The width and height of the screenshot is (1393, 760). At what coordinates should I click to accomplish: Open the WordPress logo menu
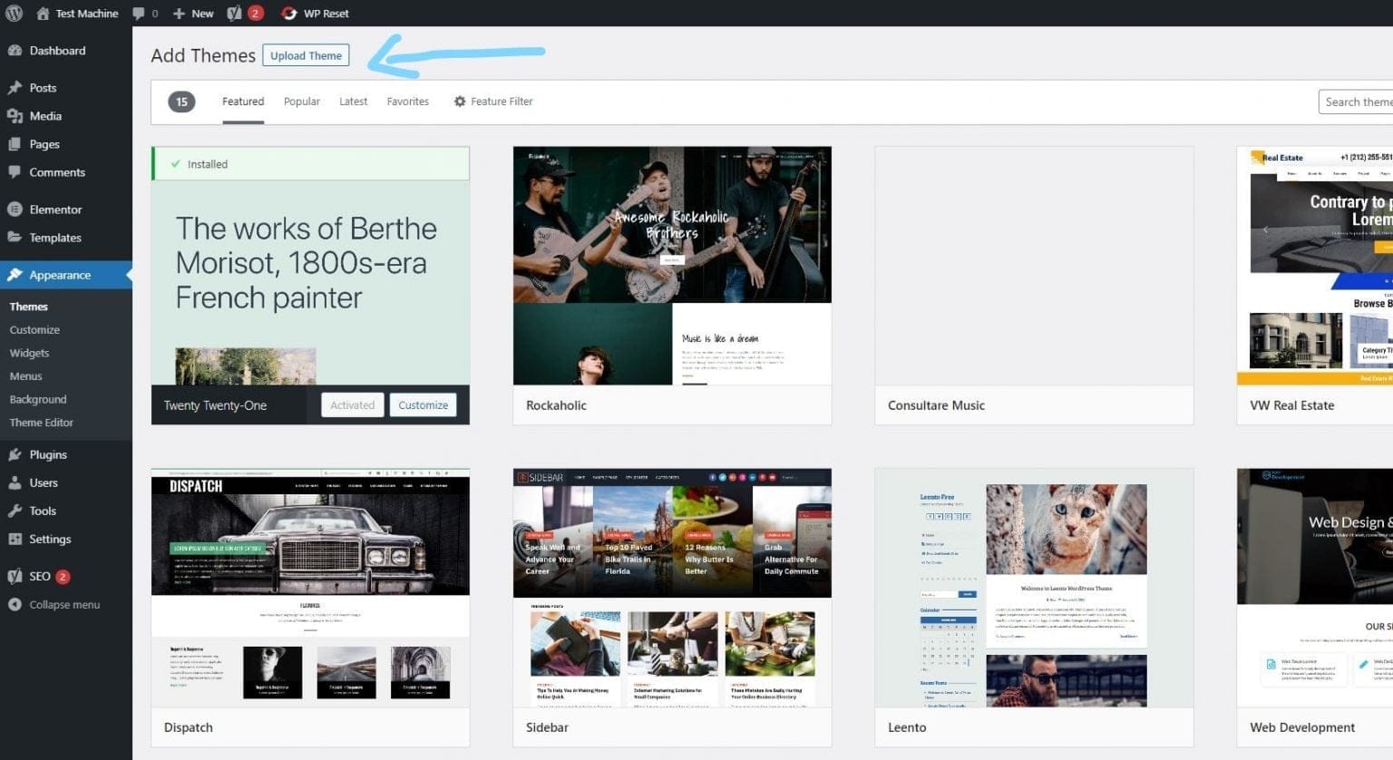pyautogui.click(x=14, y=13)
